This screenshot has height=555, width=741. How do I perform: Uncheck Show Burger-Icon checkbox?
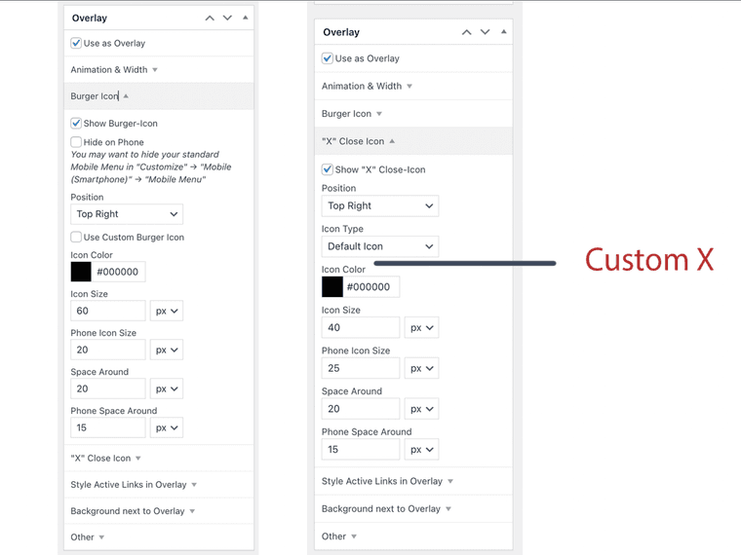[76, 124]
